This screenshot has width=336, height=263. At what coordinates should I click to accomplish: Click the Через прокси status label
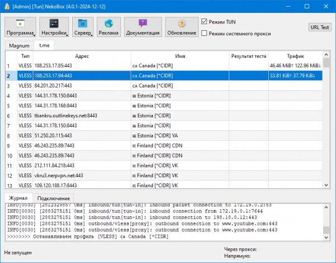click(240, 250)
